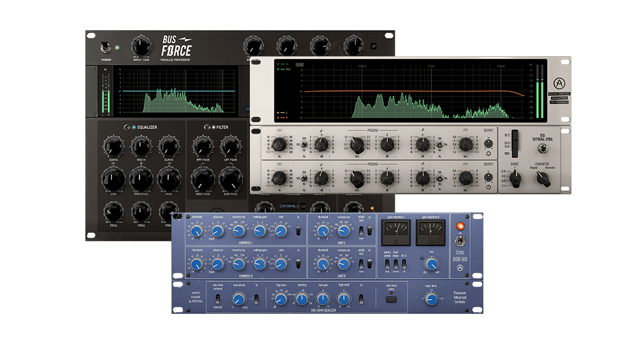This screenshot has width=624, height=350.
Task: Adjust COMPRESS R makeup gain knob
Action: [x=259, y=264]
